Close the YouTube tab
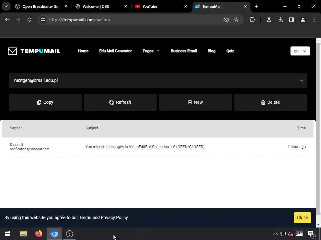Viewport: 321px width, 240px height. [x=186, y=6]
